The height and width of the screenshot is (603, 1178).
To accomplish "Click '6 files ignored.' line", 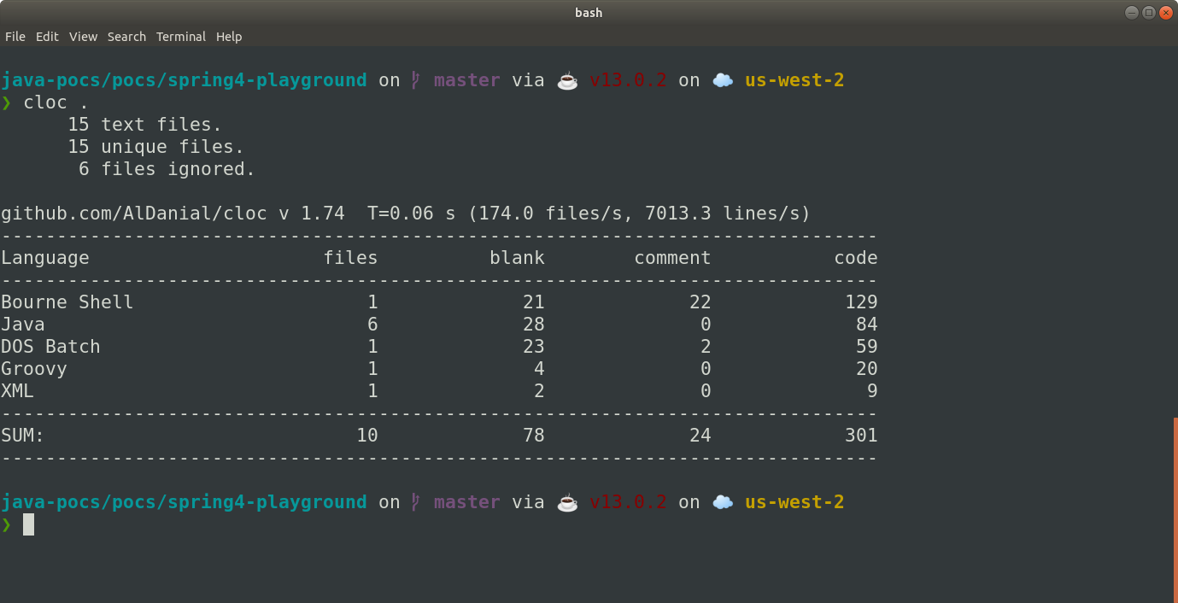I will tap(167, 169).
